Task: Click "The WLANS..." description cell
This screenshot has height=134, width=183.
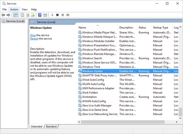Action: coord(128,84)
